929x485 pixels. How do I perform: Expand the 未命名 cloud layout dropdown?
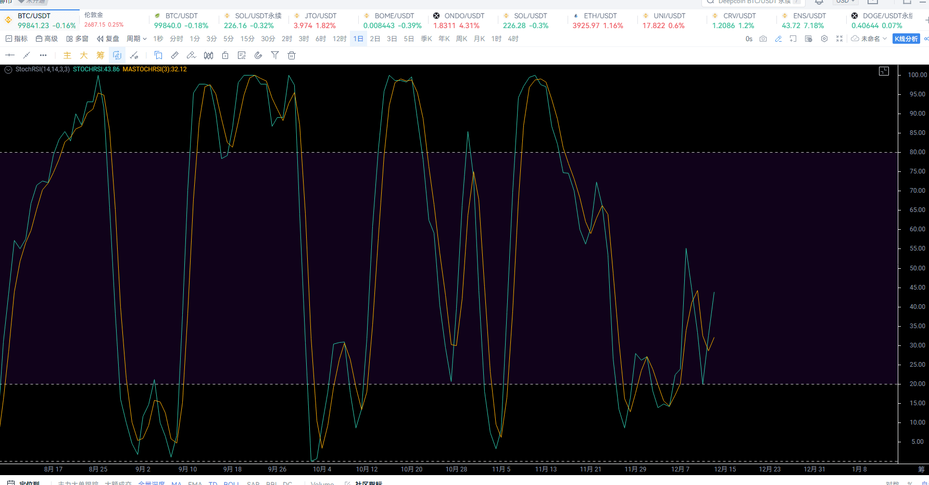[869, 39]
